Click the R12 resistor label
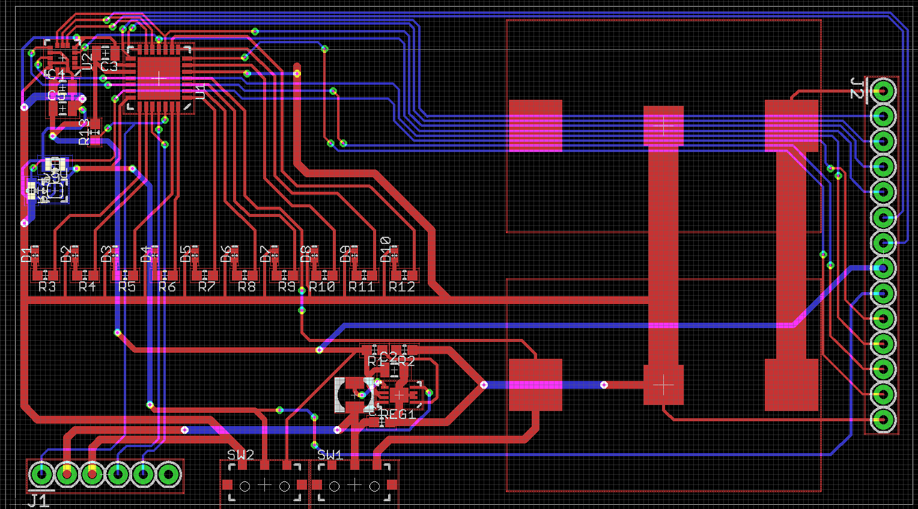918x509 pixels. [402, 287]
